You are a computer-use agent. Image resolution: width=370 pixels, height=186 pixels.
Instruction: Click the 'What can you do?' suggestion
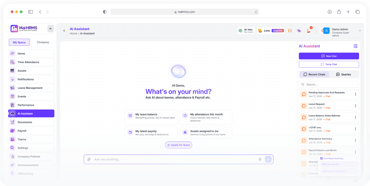(339, 164)
